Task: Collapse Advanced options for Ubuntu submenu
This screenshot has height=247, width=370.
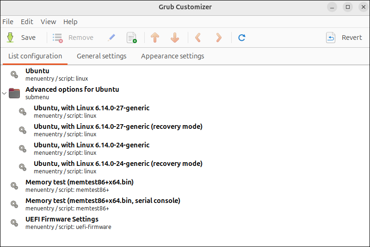Action: (4, 93)
